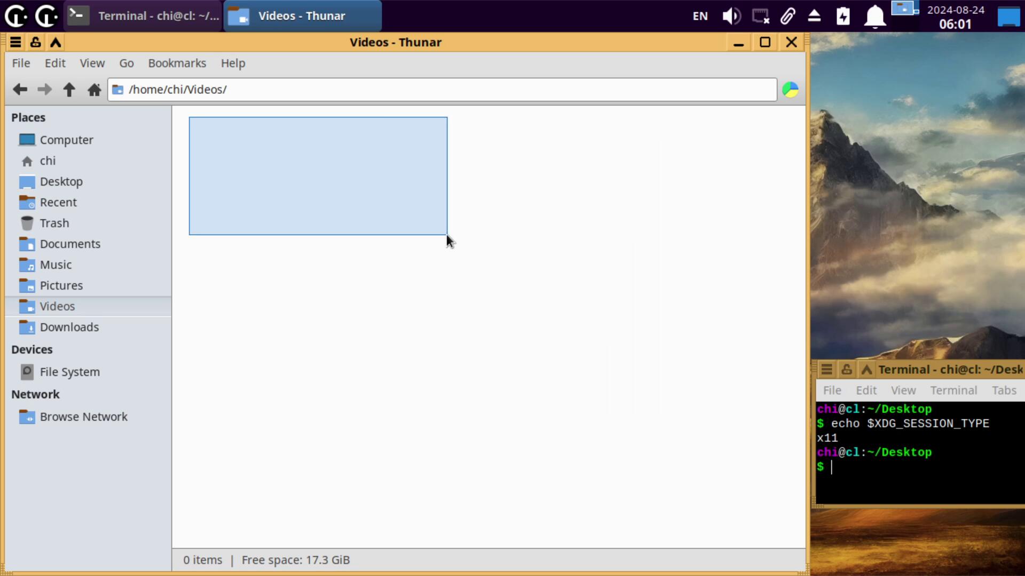Click the home directory toolbar icon
This screenshot has height=576, width=1025.
point(94,90)
